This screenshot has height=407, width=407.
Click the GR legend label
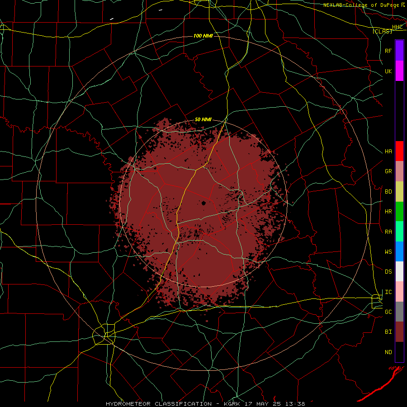tap(388, 171)
